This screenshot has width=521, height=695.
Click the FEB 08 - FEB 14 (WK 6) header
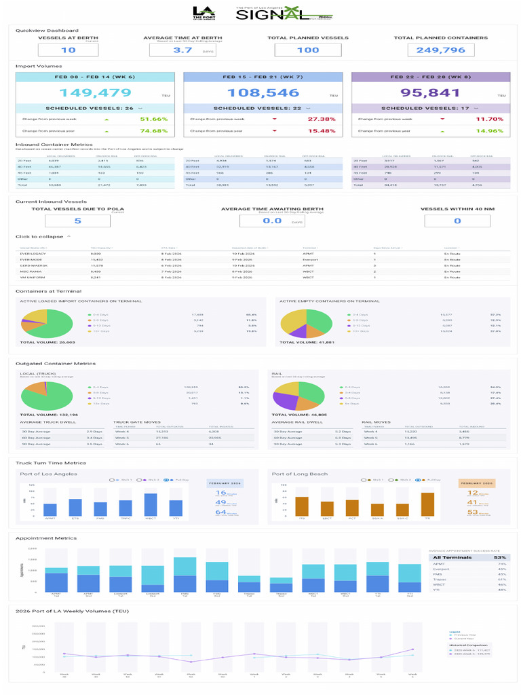[95, 77]
